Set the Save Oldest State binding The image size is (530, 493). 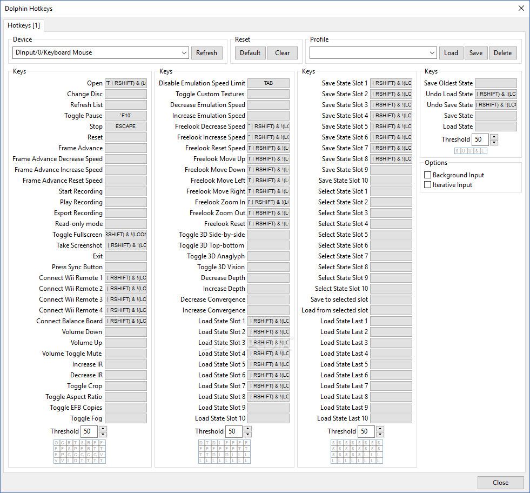point(496,83)
